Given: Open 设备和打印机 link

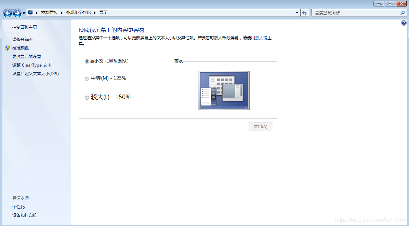Looking at the screenshot, I should (x=25, y=215).
